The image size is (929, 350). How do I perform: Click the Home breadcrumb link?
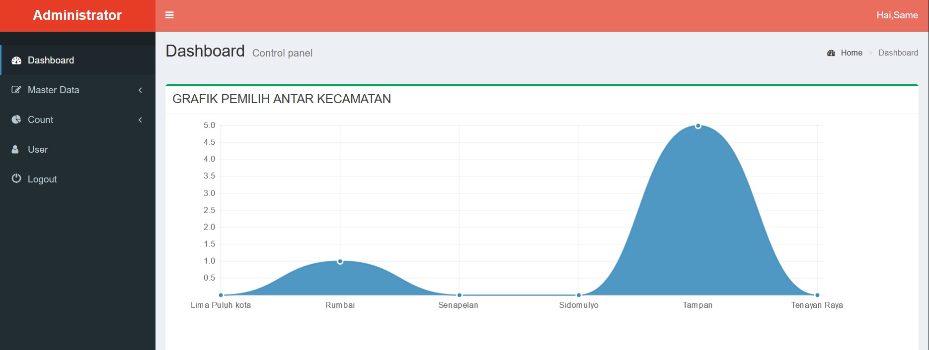coord(851,53)
